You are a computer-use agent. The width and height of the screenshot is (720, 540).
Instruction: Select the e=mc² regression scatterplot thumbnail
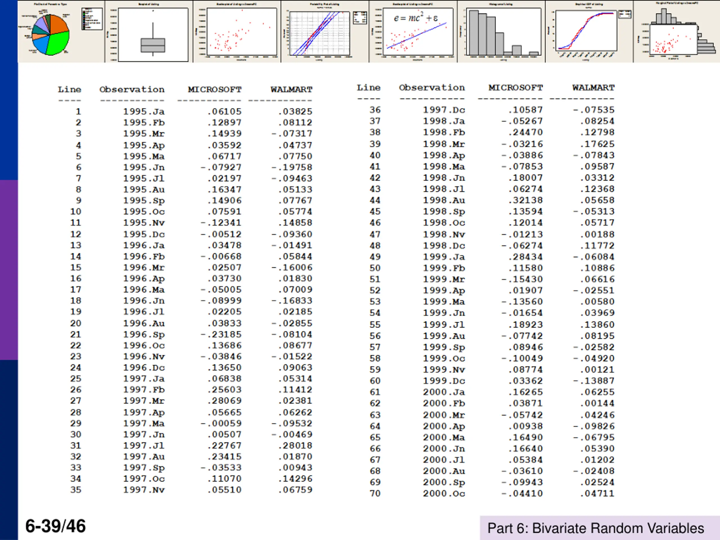coord(413,31)
